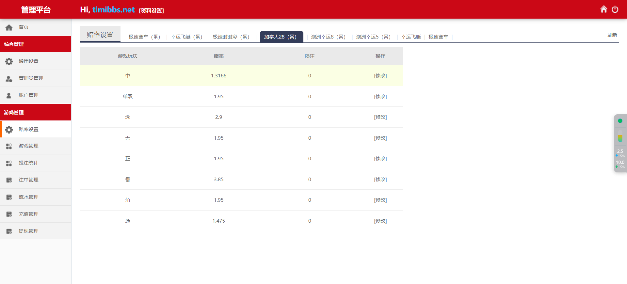Click [修改] for the 念 row
The image size is (627, 284).
click(380, 117)
